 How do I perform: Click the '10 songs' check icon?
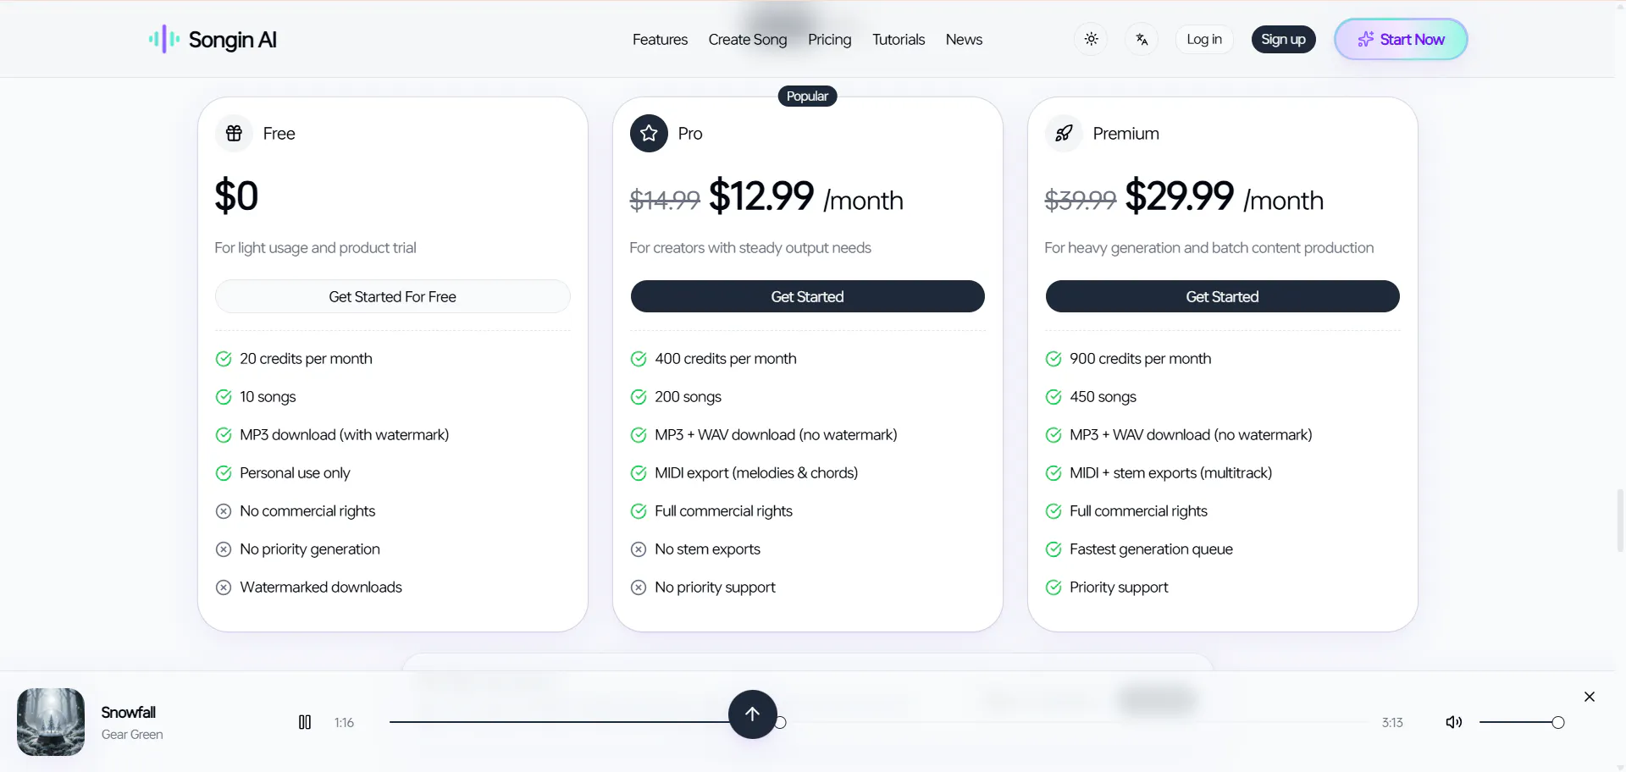point(224,397)
